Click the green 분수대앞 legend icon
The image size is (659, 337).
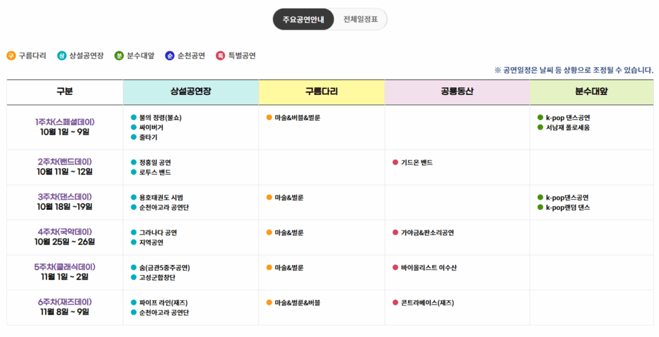[x=119, y=56]
